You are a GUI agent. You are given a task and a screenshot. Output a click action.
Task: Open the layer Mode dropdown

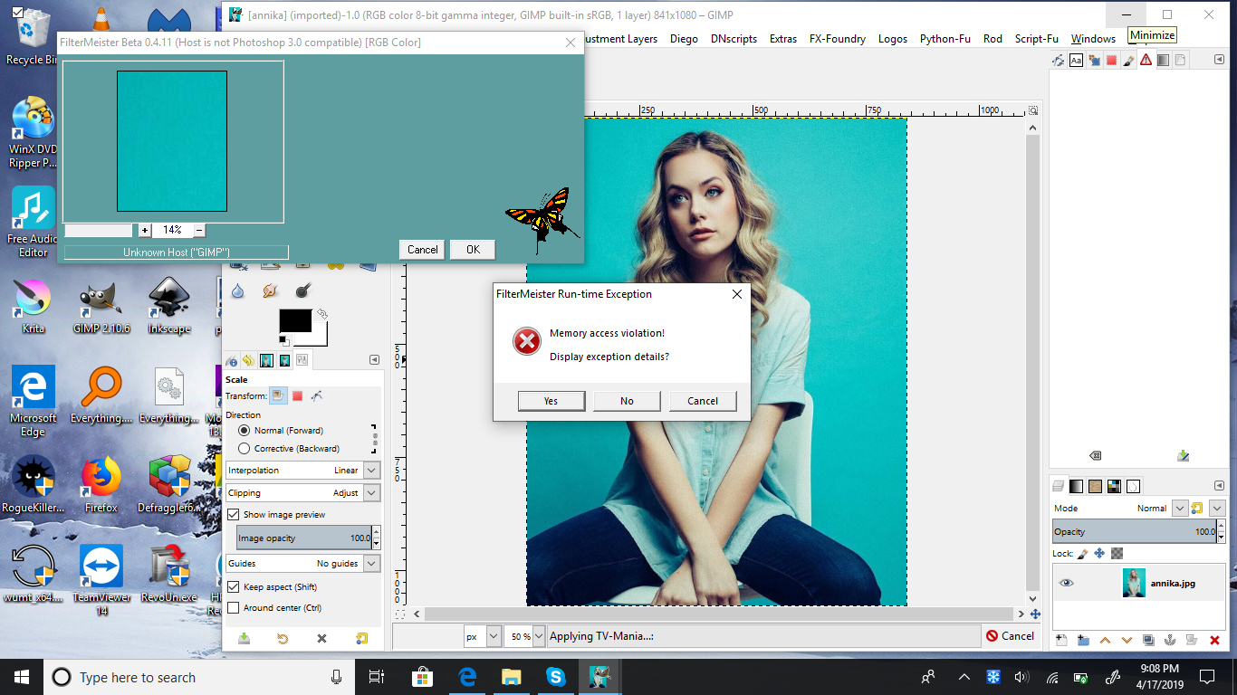[1178, 509]
